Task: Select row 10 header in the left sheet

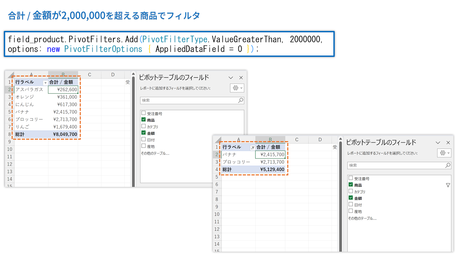Action: point(10,149)
